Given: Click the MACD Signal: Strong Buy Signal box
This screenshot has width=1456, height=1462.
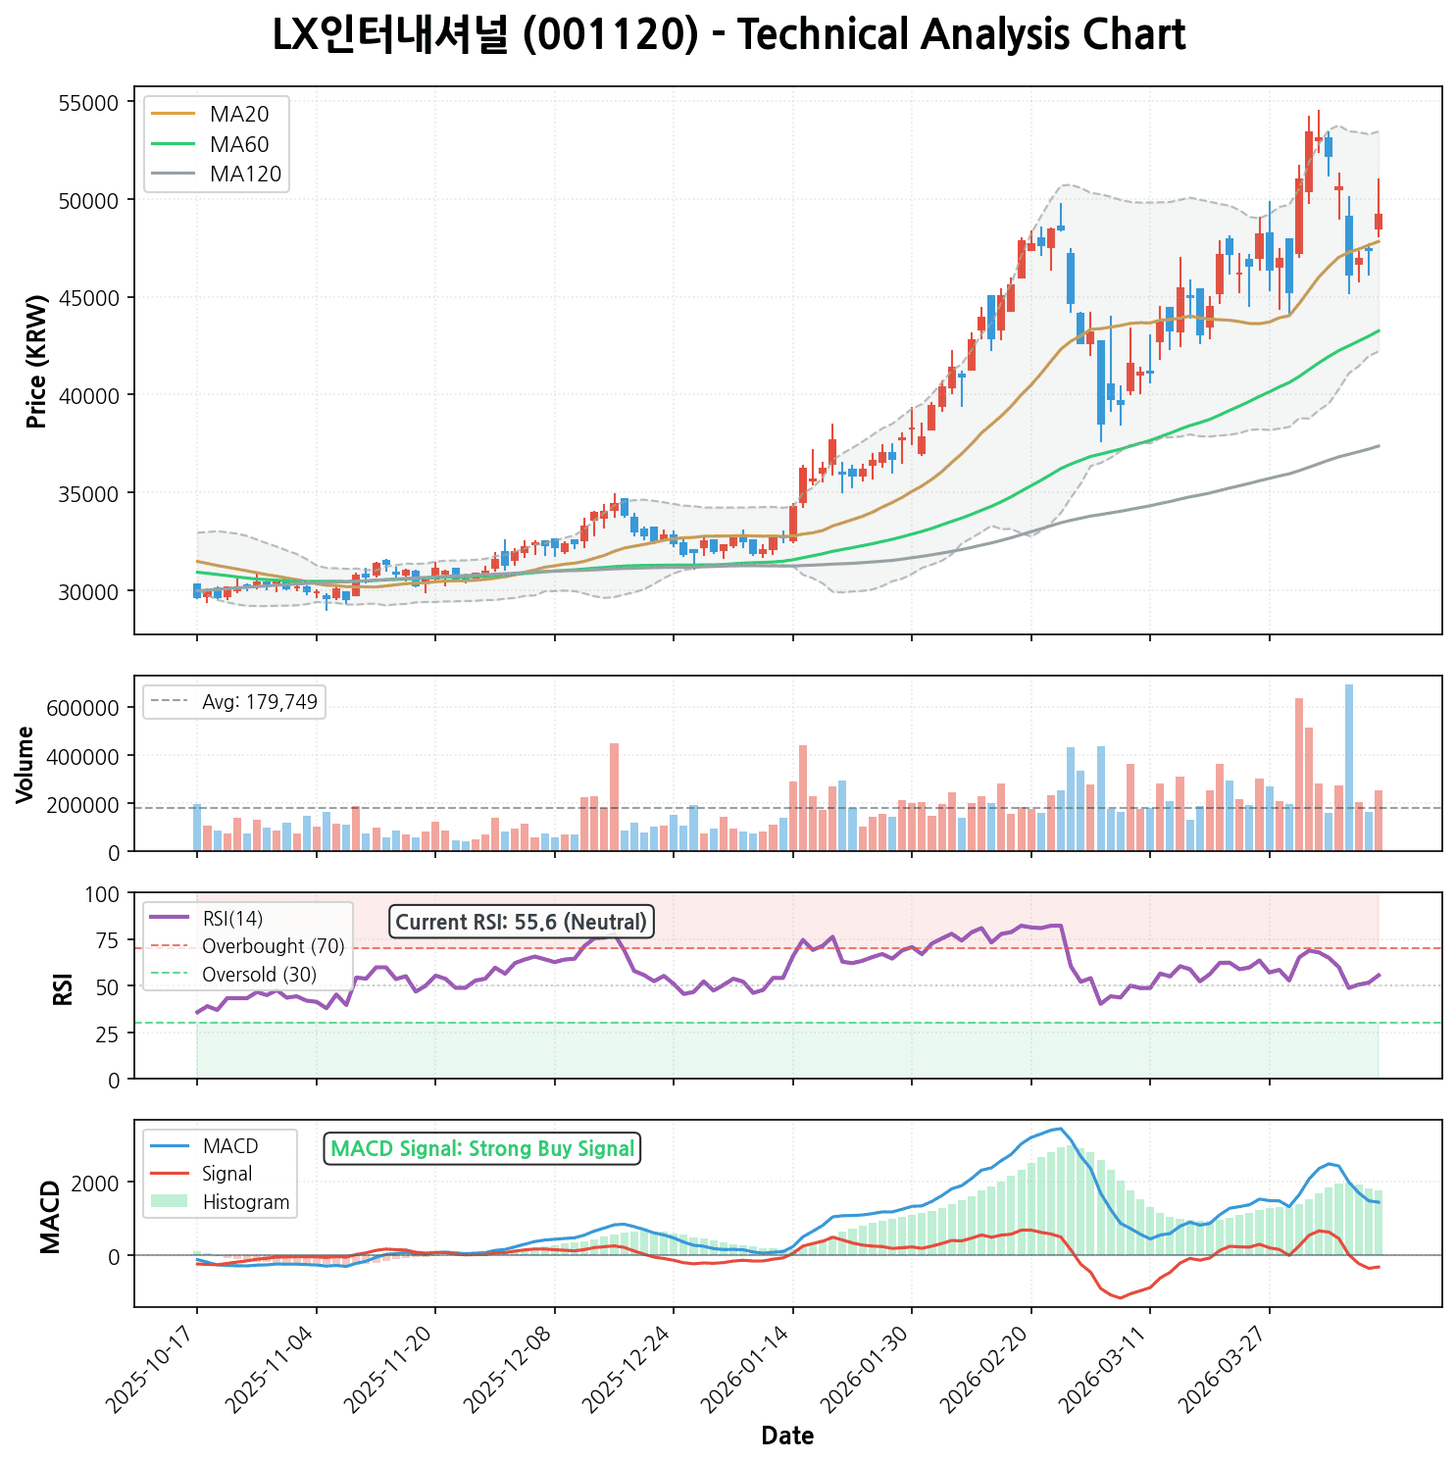Looking at the screenshot, I should 481,1148.
